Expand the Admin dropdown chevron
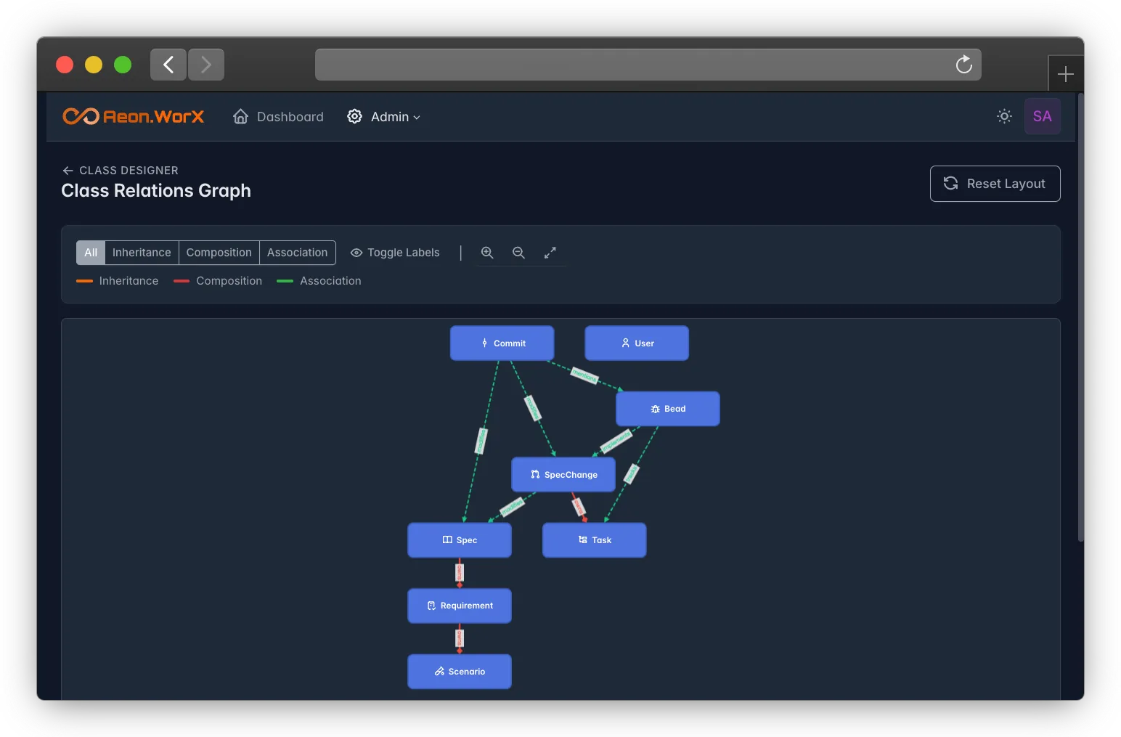 pos(417,117)
